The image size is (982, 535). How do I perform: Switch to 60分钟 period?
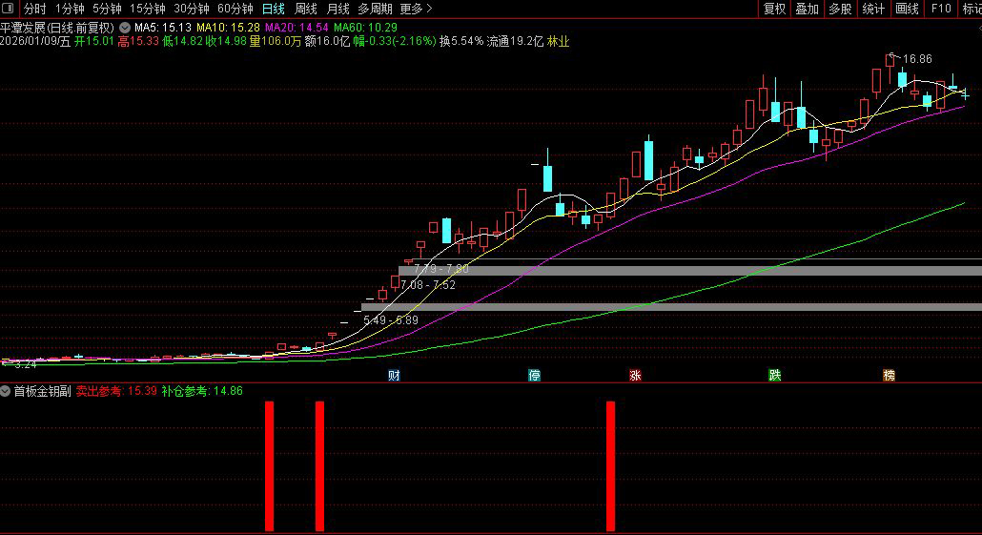(x=235, y=9)
